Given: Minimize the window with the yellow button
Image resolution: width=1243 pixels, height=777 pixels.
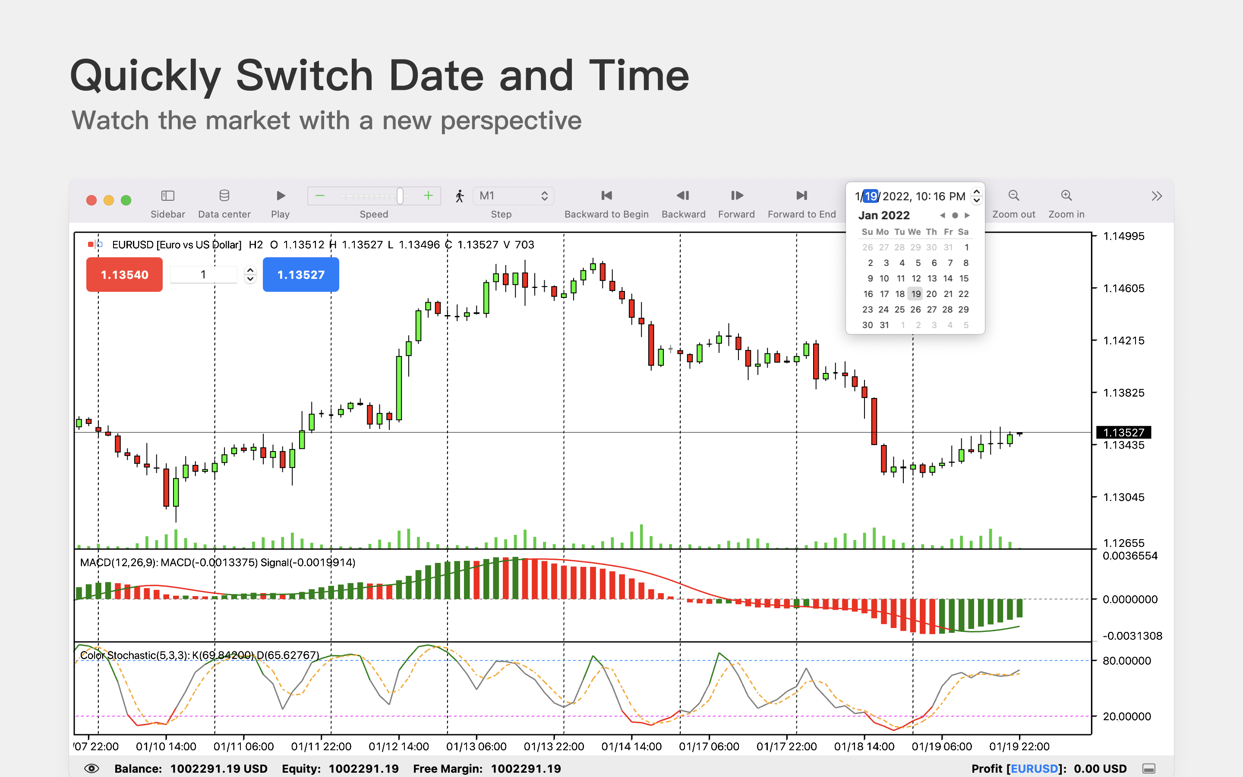Looking at the screenshot, I should click(x=108, y=200).
